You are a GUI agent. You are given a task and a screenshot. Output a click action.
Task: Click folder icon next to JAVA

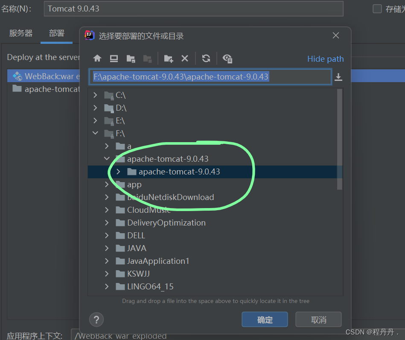pos(120,249)
